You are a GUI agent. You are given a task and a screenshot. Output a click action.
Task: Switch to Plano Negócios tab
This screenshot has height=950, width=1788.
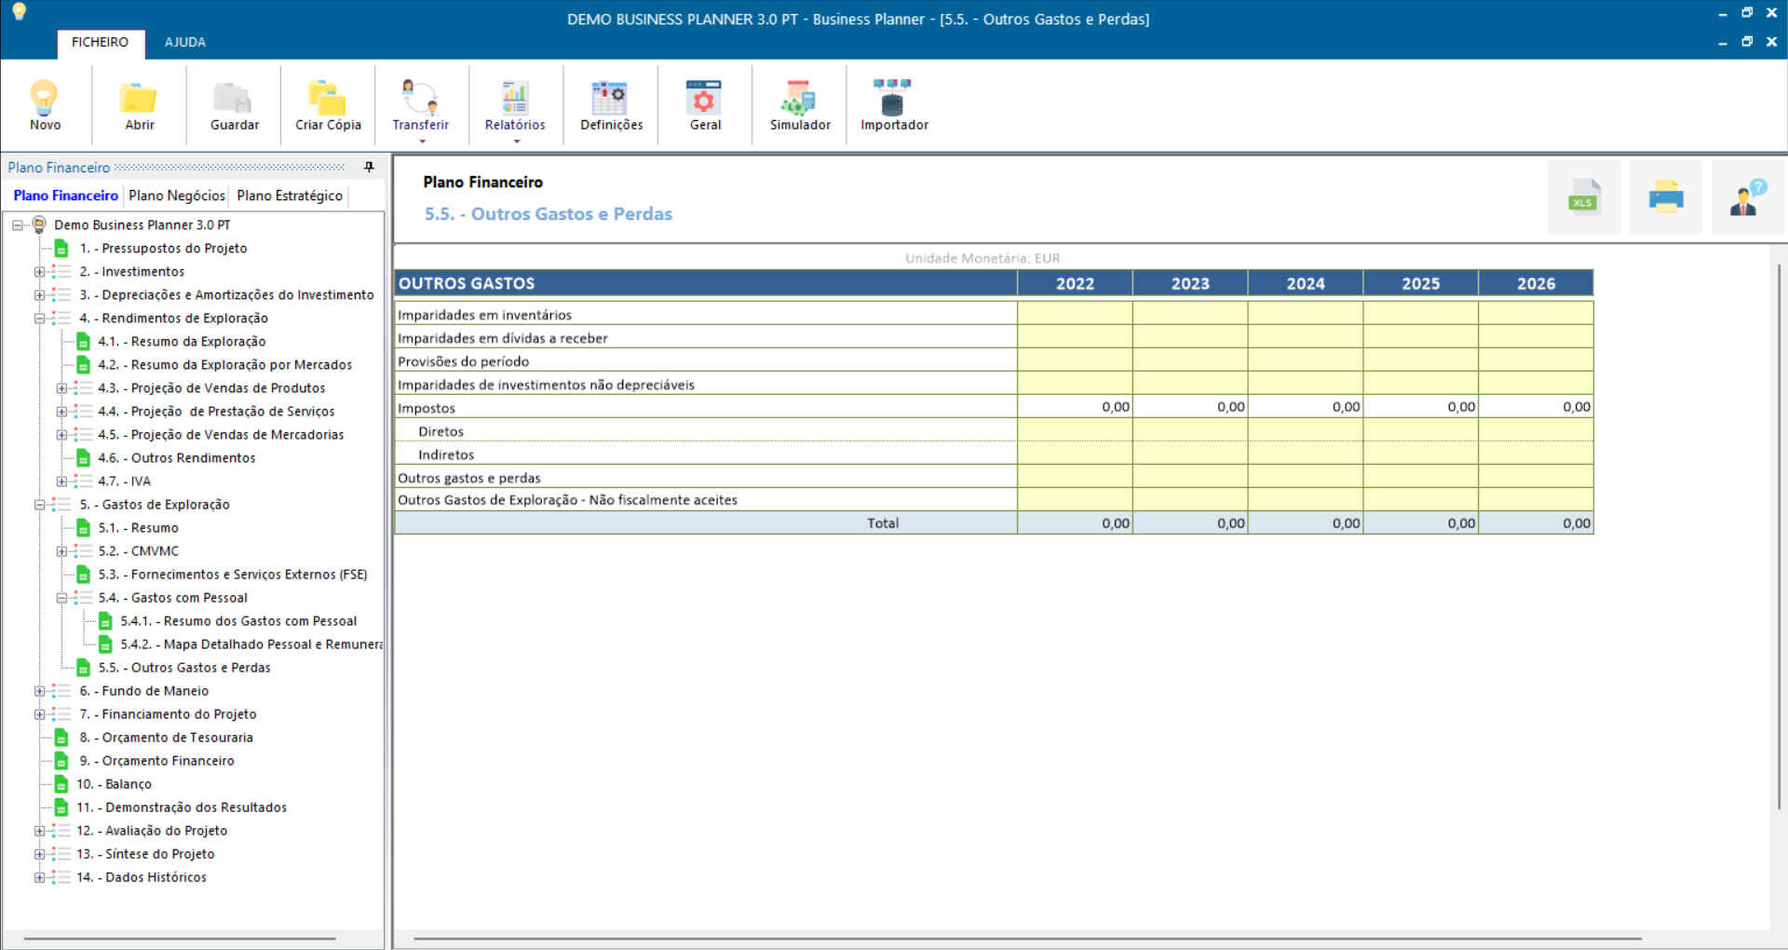[x=177, y=196]
